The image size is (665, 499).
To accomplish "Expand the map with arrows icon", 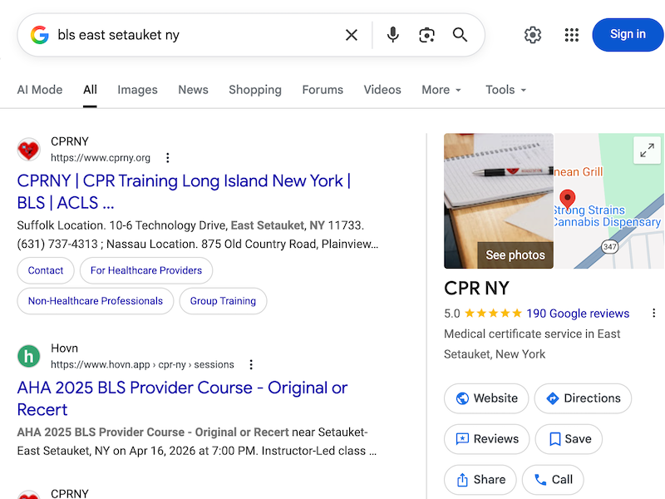I will point(647,151).
